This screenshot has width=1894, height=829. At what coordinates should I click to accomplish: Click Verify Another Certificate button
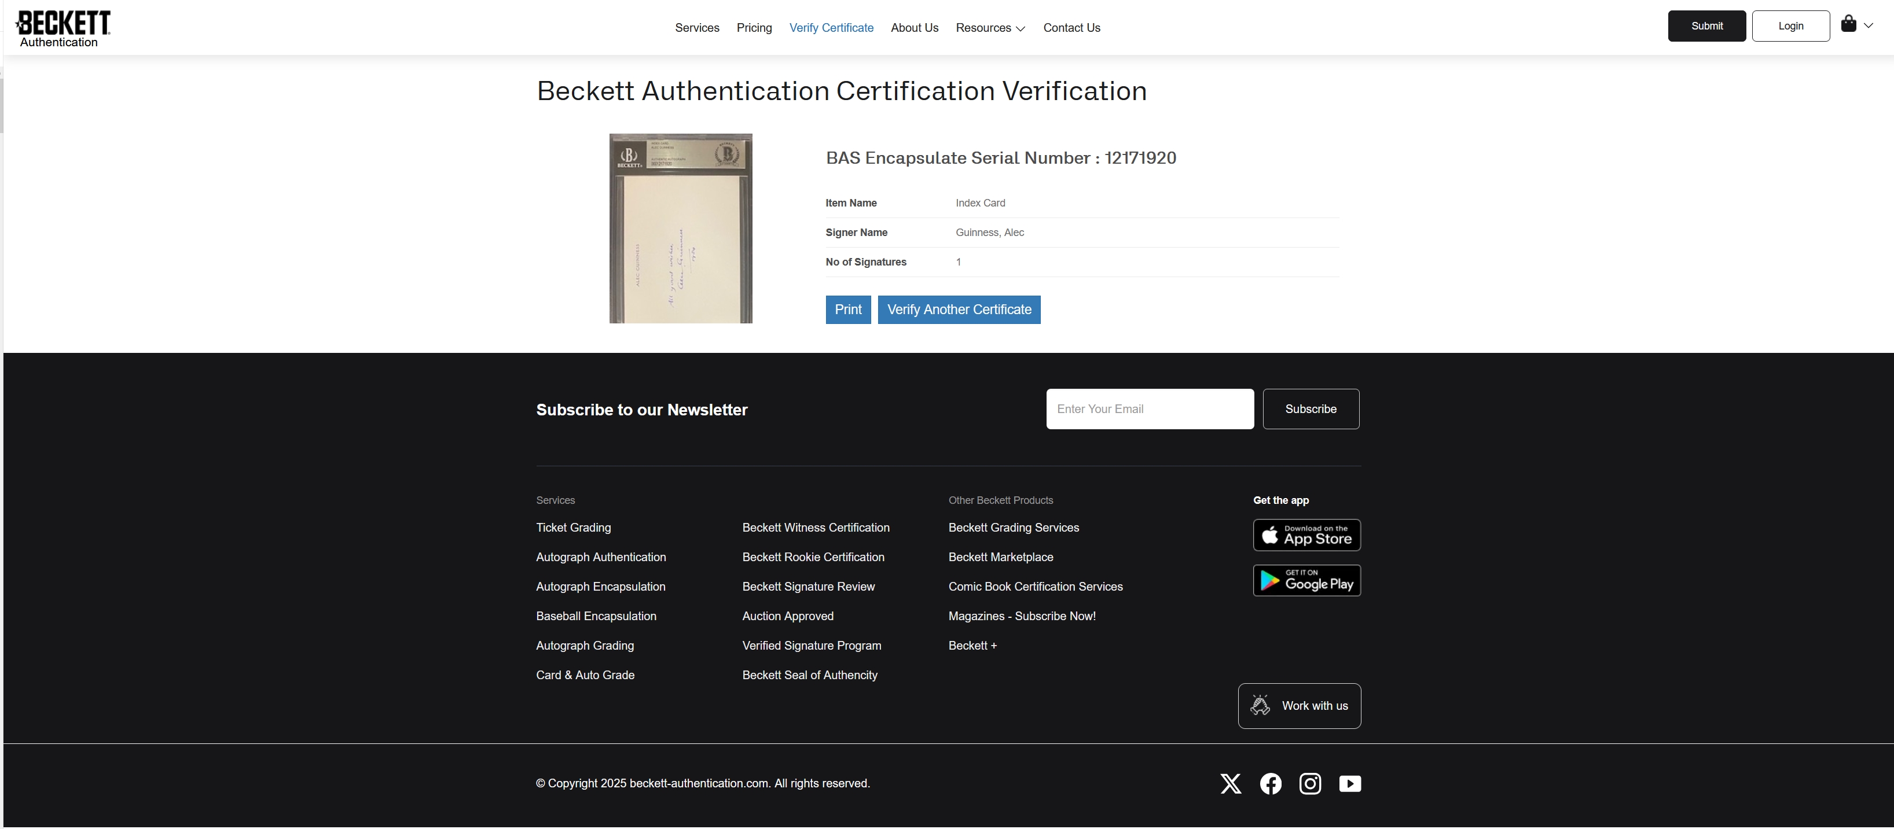(x=959, y=310)
